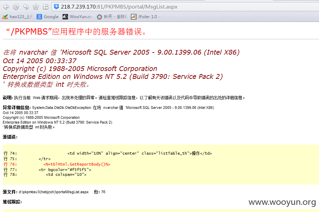Open the JFoler 1.0 bookmark

146,17
